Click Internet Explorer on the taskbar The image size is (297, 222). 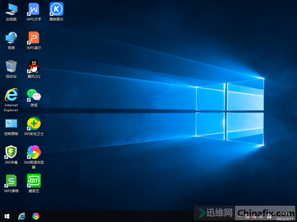(x=22, y=216)
